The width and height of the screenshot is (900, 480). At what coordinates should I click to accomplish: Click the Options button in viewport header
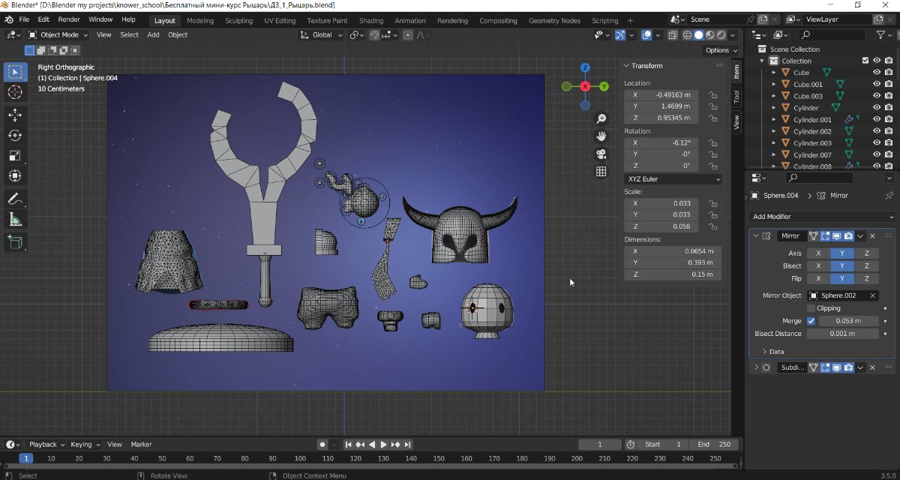point(721,50)
